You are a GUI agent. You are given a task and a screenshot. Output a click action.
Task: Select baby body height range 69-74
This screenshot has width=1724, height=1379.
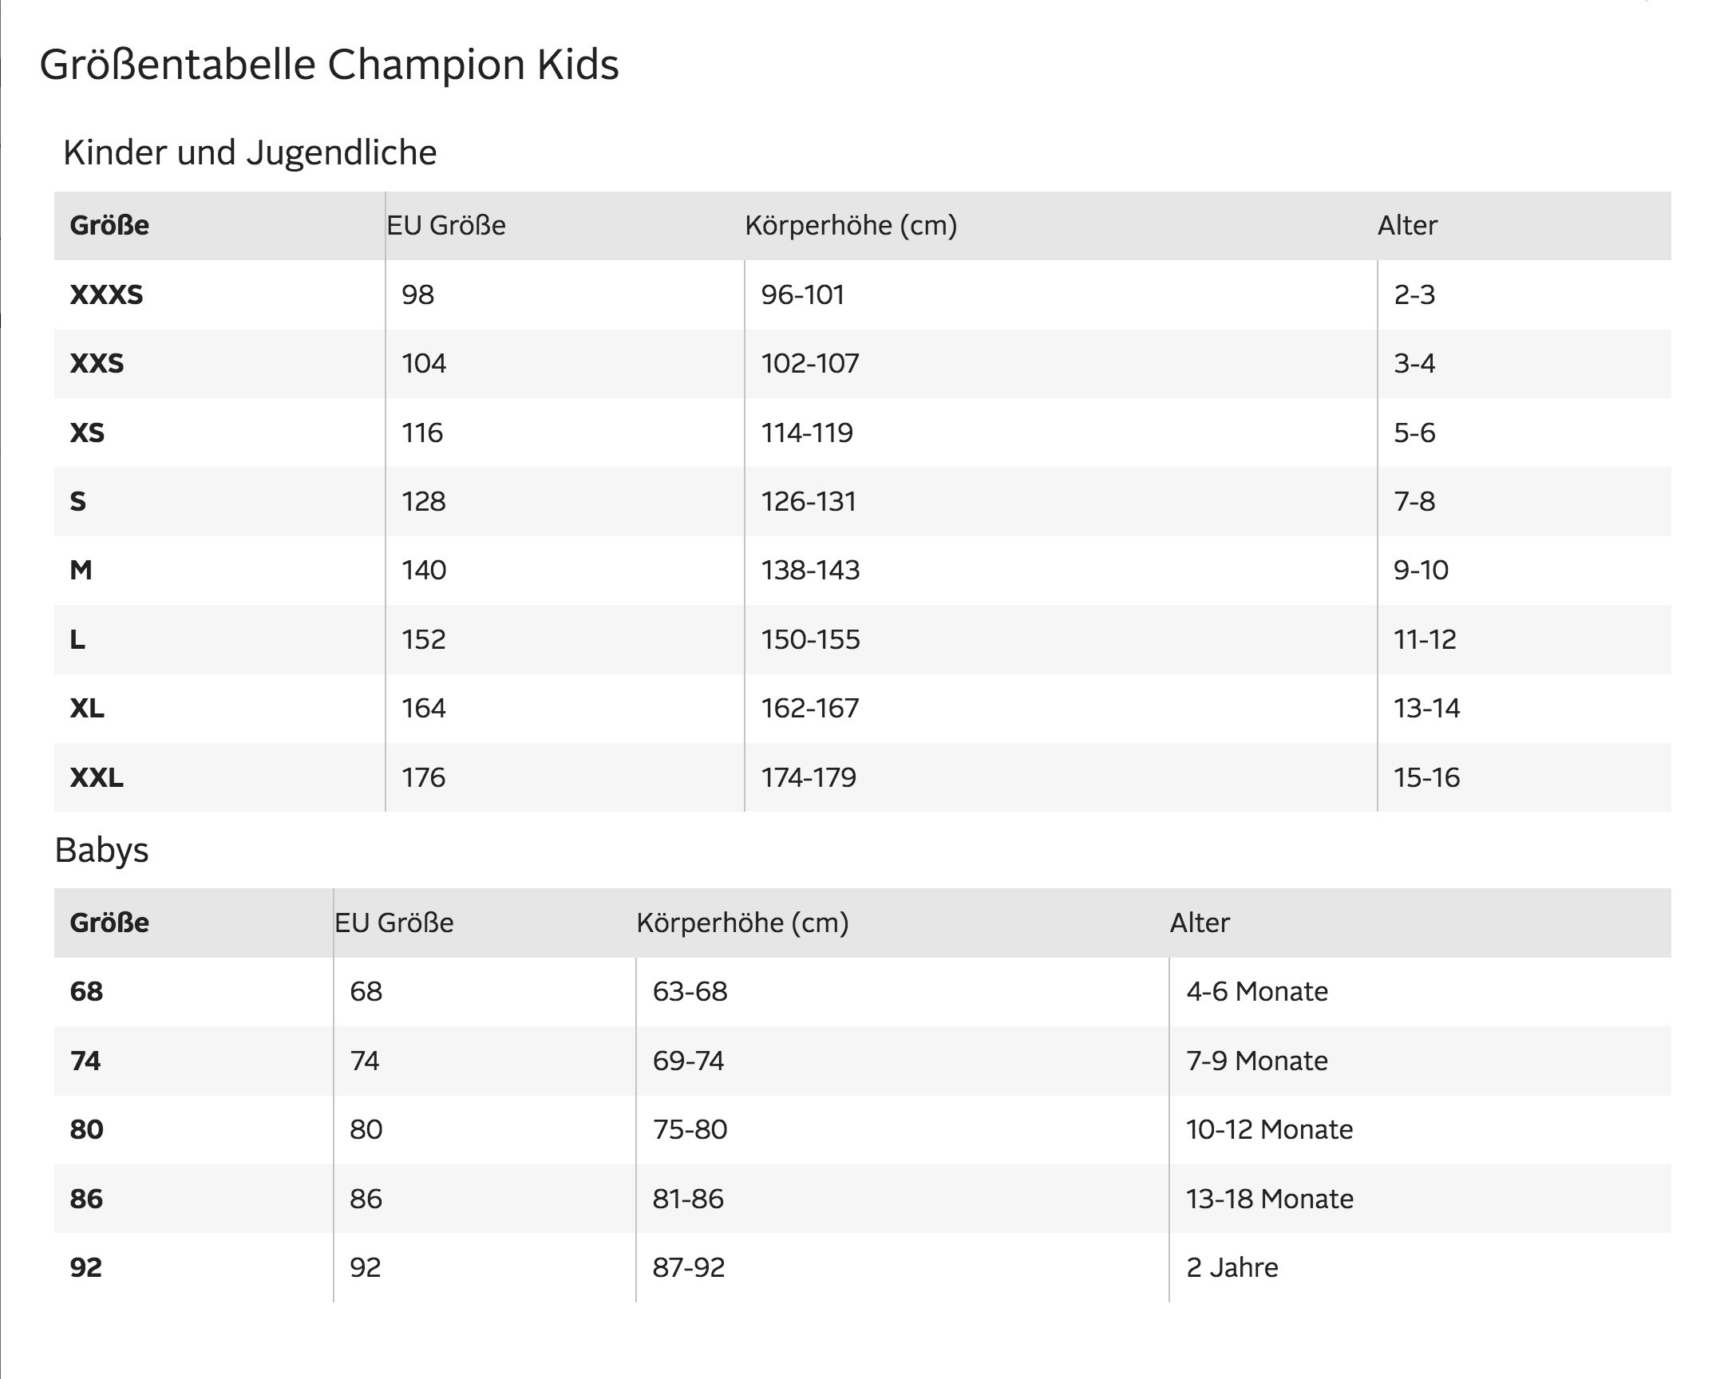688,1061
